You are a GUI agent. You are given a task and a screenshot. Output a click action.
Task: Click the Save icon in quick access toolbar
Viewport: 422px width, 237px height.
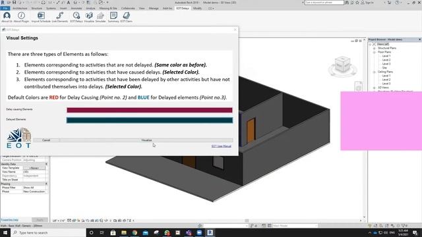tap(15, 3)
